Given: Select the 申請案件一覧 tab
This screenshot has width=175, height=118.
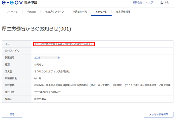Looking at the screenshot, I should tap(80, 12).
